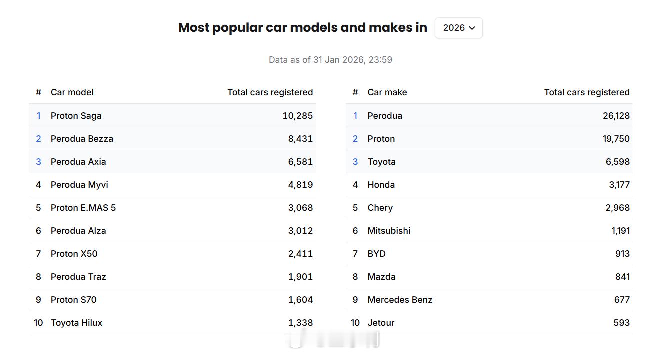Click the Perodua Axia model entry

tap(78, 162)
